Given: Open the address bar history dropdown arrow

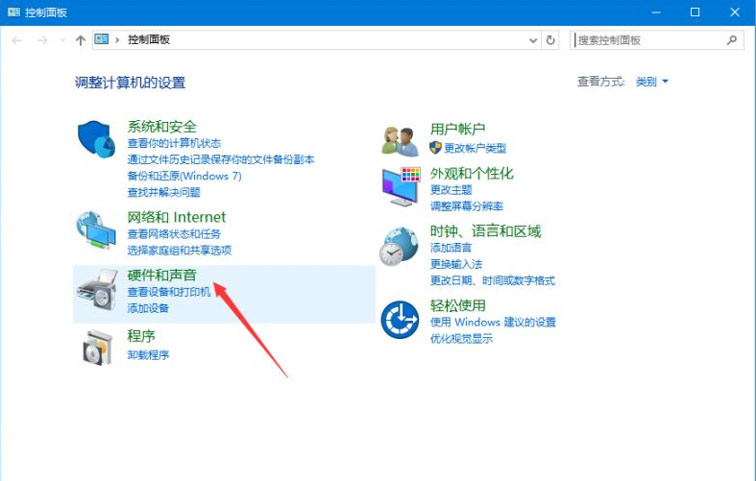Looking at the screenshot, I should (534, 40).
